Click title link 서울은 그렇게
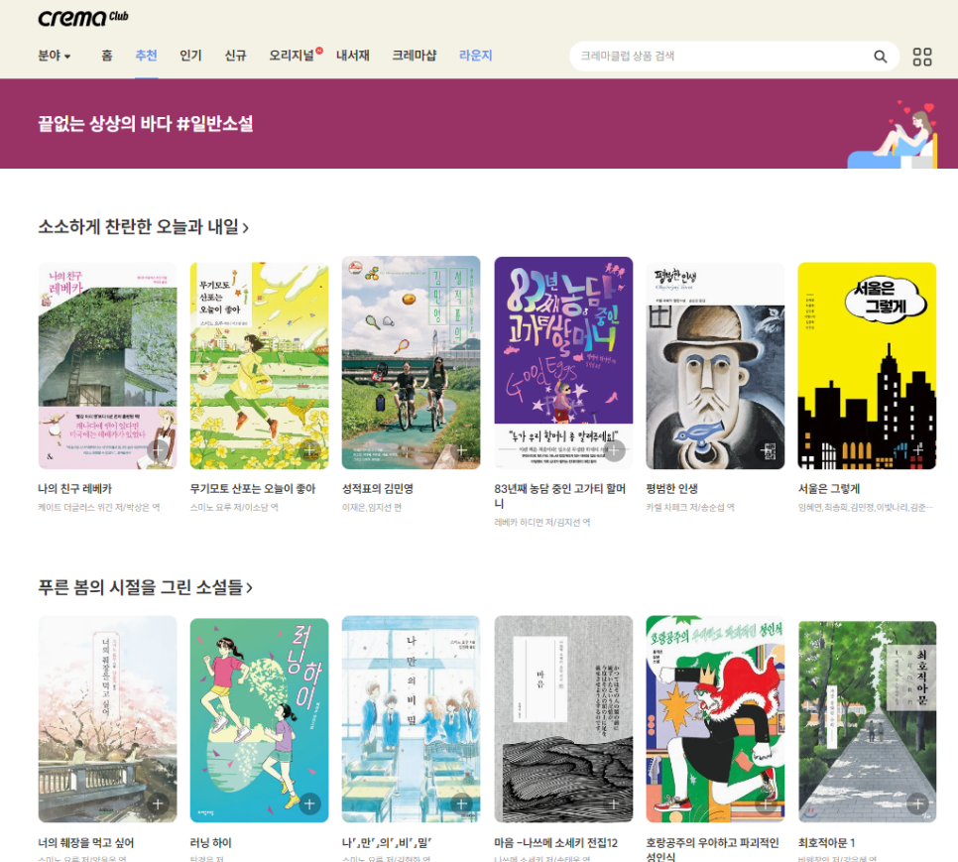Screen dimensions: 958x862 tap(829, 489)
